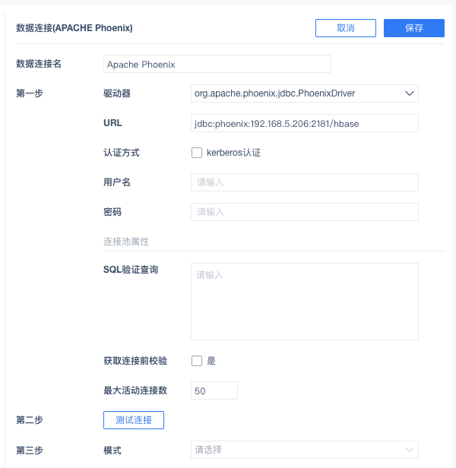Click the 取消 cancel button
This screenshot has width=456, height=468.
[x=346, y=28]
